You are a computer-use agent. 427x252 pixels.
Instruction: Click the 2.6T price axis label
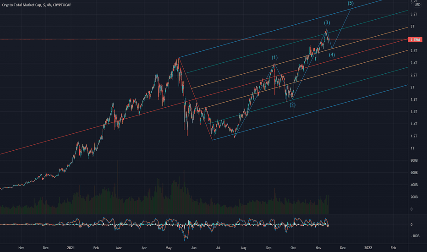[414, 51]
